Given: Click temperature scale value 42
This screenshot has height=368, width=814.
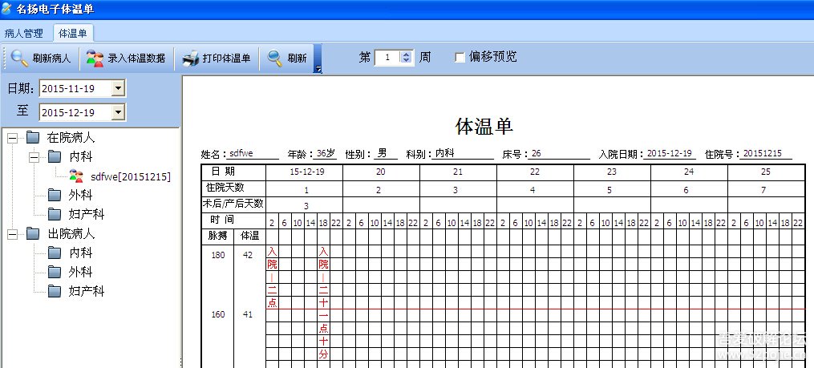Looking at the screenshot, I should (x=249, y=255).
